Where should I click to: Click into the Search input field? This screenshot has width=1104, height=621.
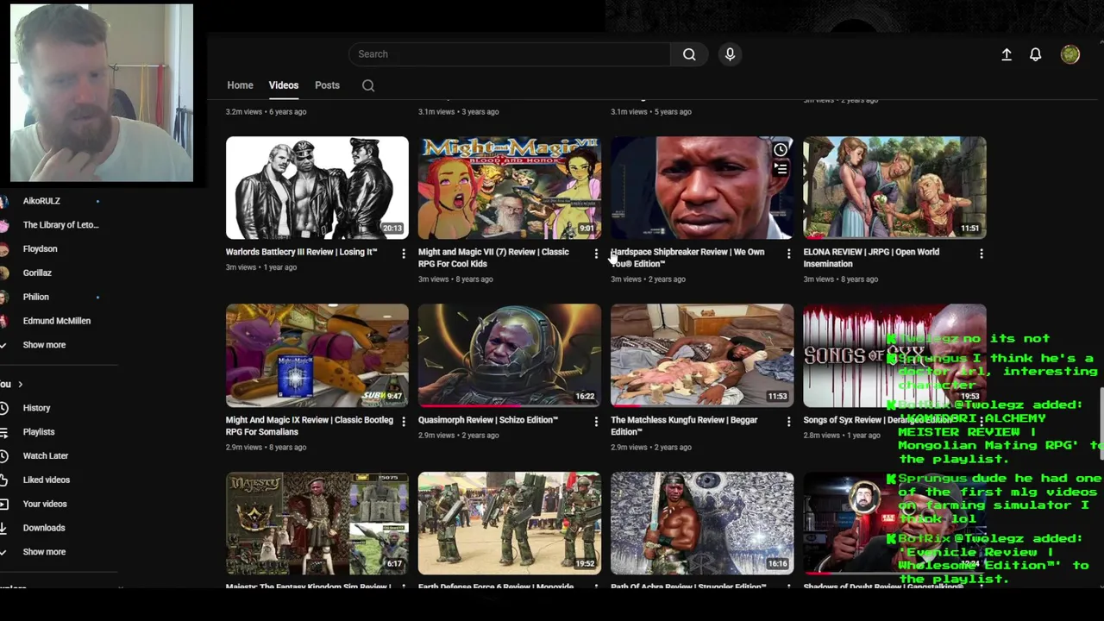[509, 54]
